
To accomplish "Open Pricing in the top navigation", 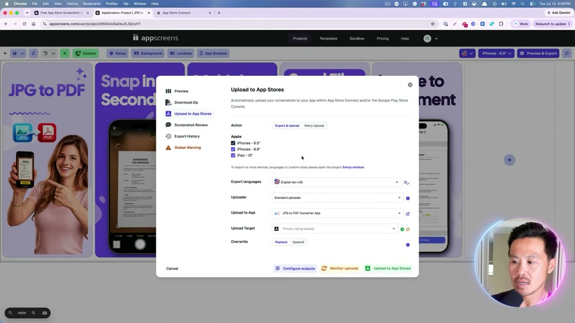I will tap(383, 38).
